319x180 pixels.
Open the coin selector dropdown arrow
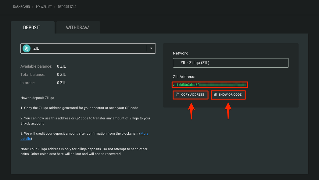151,48
